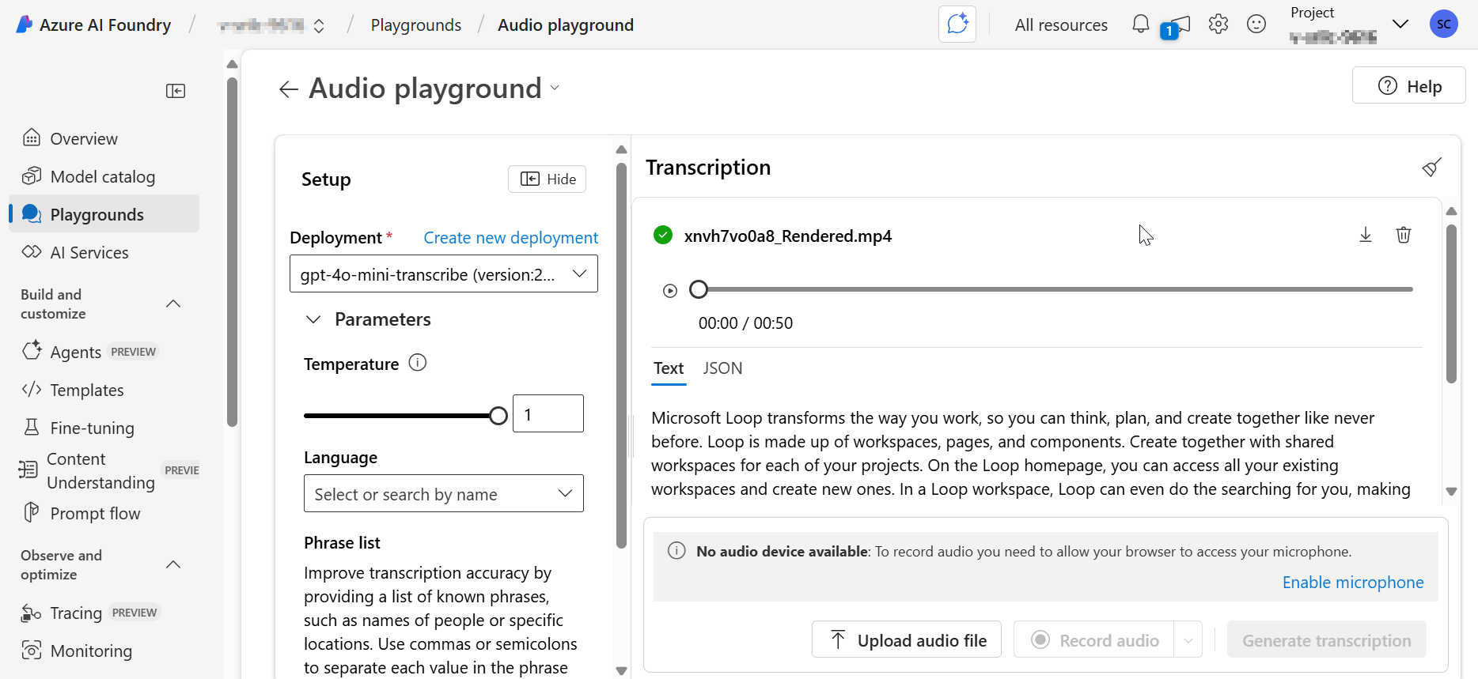The height and width of the screenshot is (679, 1478).
Task: Click the Monitoring icon
Action: 32,651
